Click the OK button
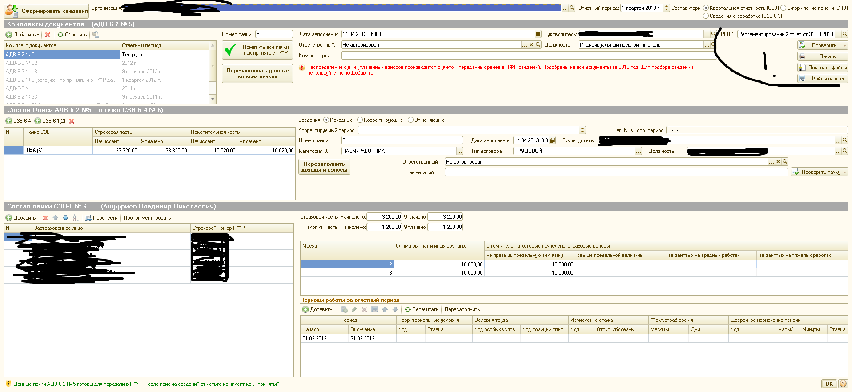 (x=829, y=384)
